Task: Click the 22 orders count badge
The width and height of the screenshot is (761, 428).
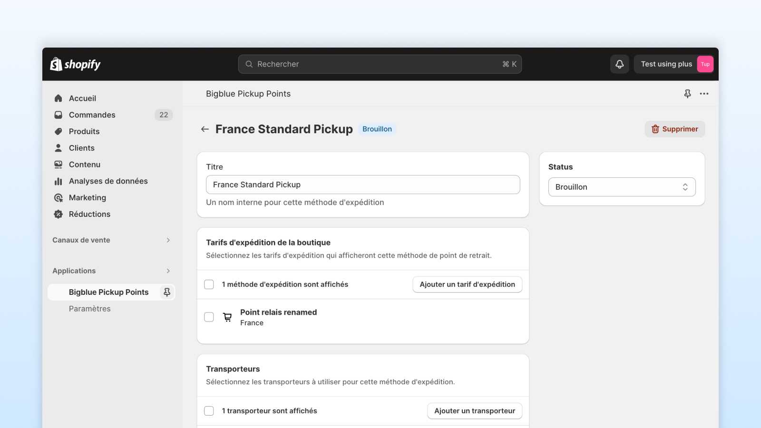Action: tap(164, 115)
